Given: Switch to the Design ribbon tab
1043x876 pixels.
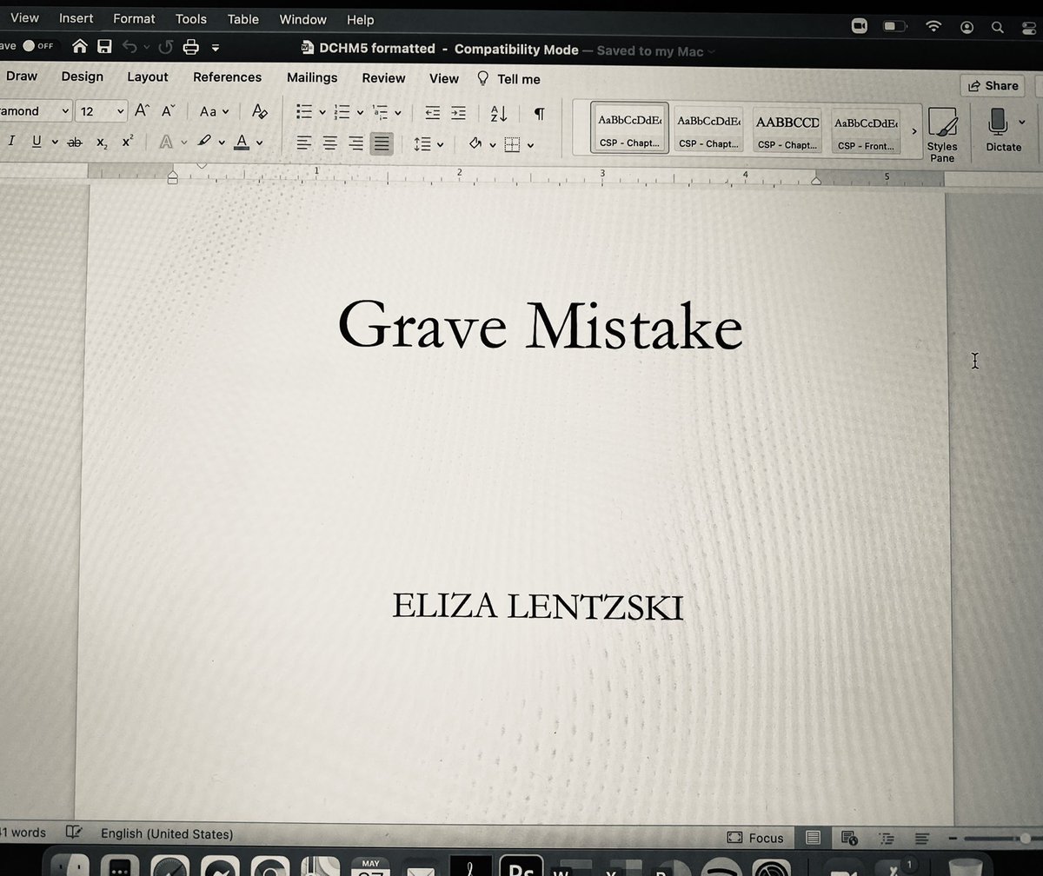Looking at the screenshot, I should click(x=83, y=76).
